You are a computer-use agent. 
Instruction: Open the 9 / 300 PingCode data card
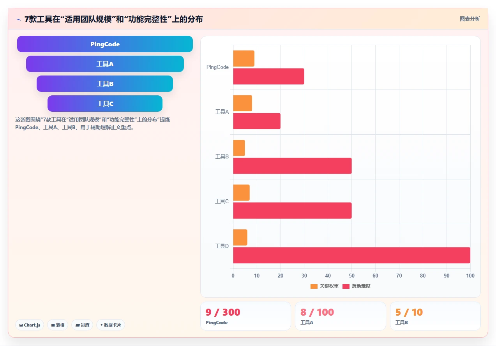[x=245, y=316]
